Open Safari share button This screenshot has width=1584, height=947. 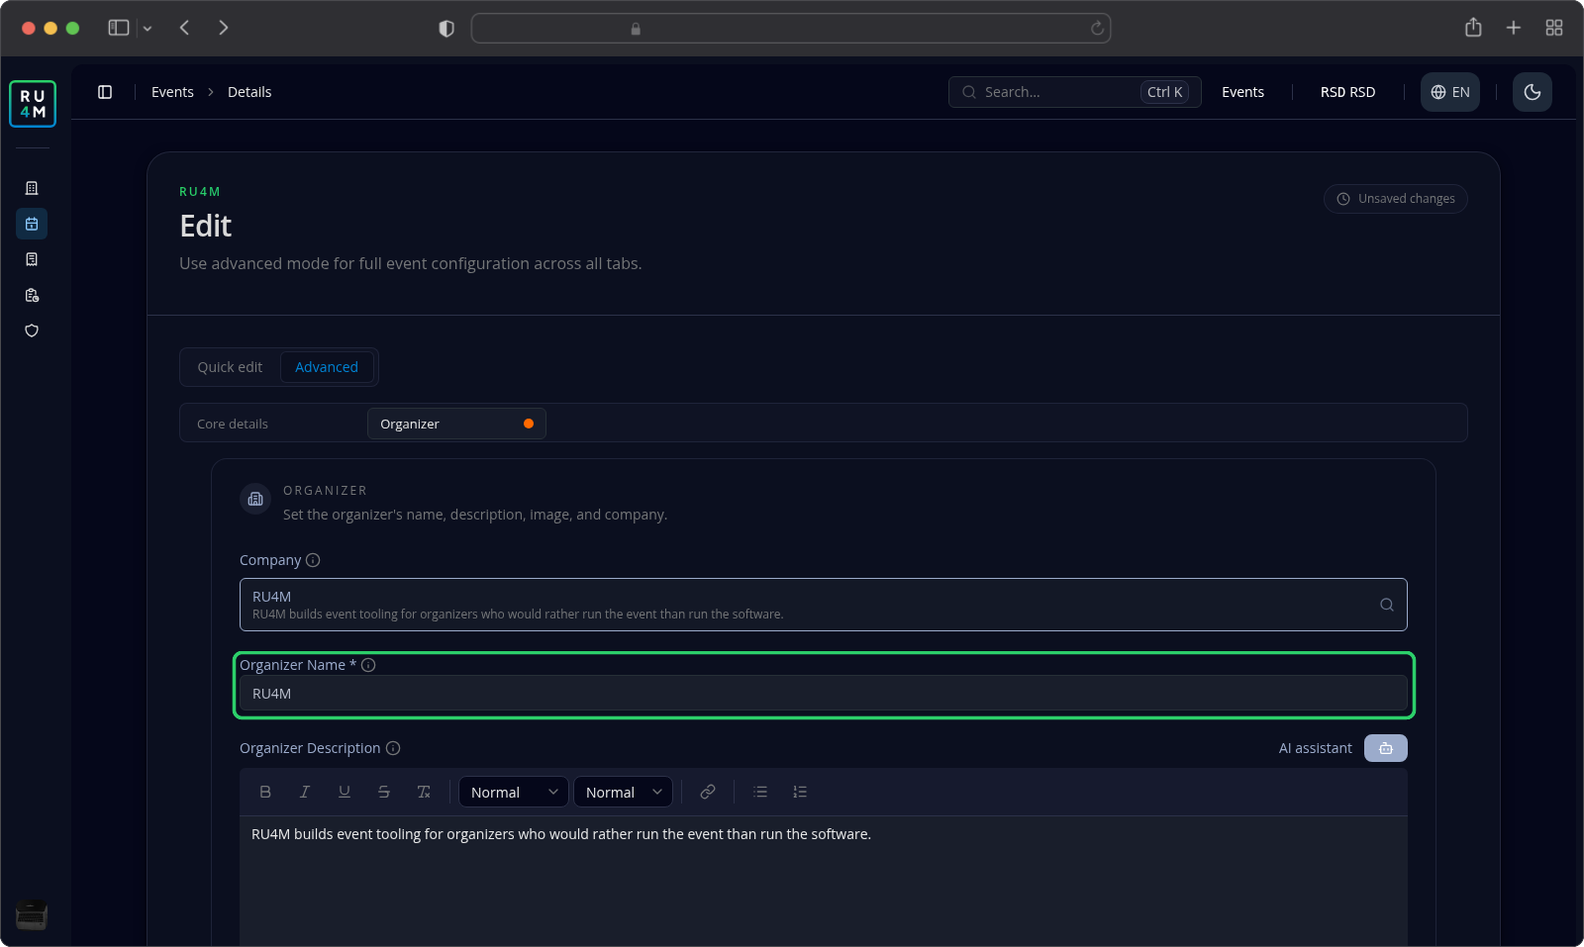pos(1473,28)
